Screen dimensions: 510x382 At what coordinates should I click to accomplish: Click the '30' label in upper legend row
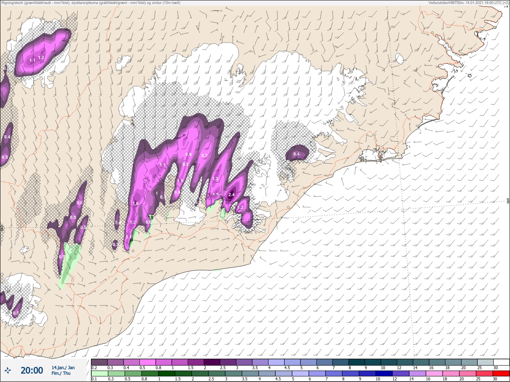pos(496,368)
